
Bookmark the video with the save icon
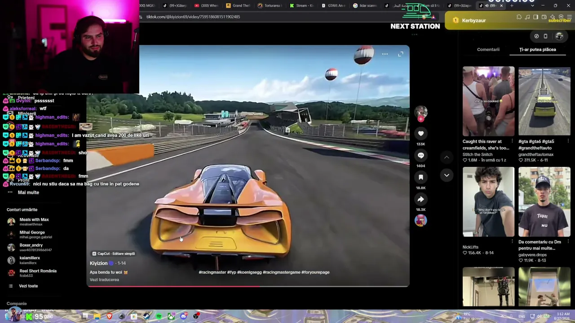pyautogui.click(x=421, y=177)
